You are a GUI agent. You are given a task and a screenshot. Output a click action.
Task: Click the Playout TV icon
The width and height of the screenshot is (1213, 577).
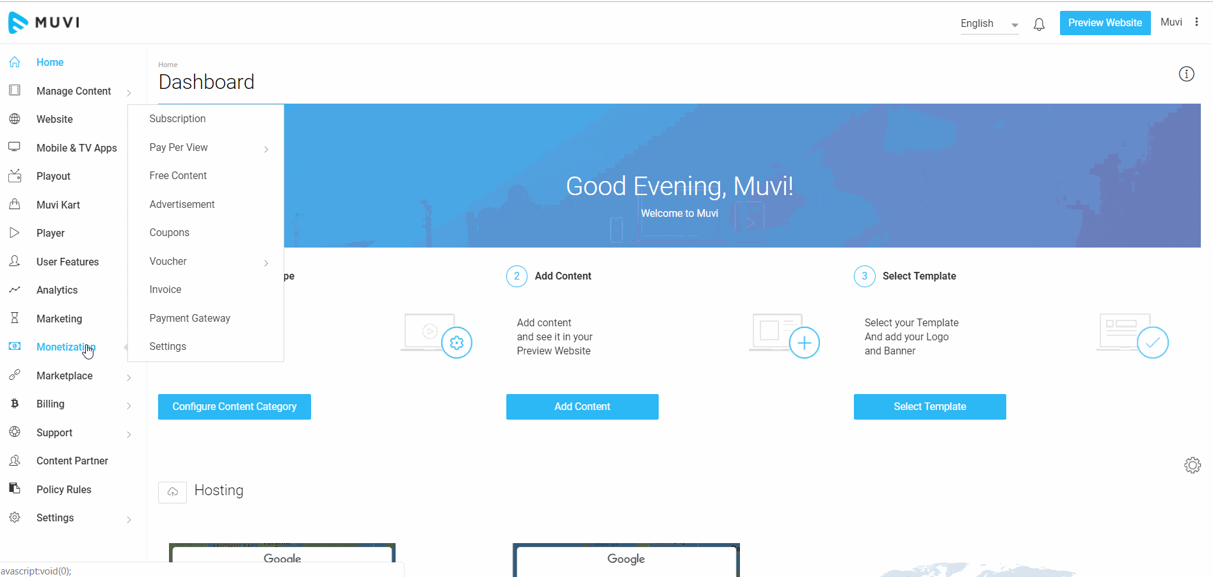click(x=15, y=176)
